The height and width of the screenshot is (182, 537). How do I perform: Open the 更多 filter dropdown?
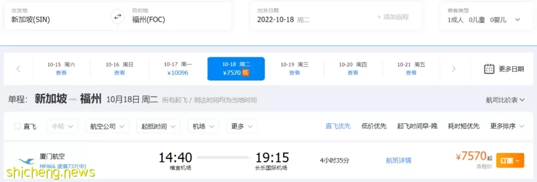click(x=242, y=126)
